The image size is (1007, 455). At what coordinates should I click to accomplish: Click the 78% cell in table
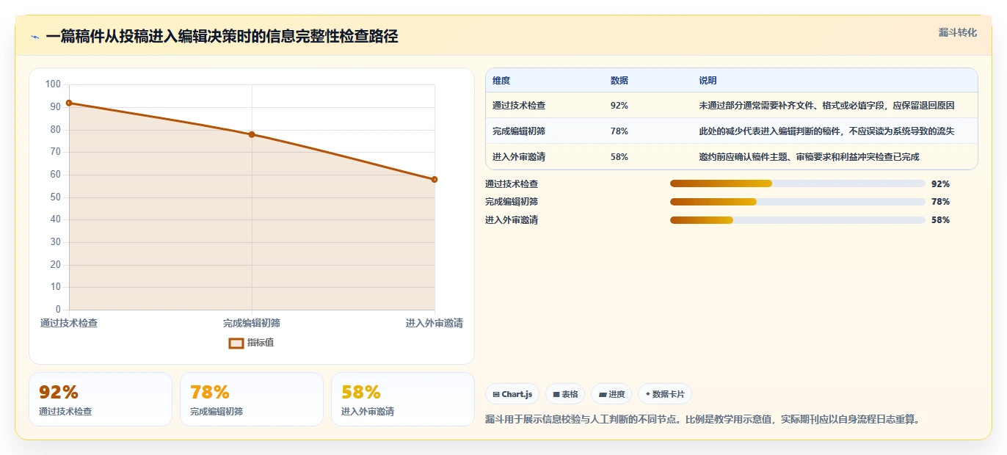[x=619, y=131]
